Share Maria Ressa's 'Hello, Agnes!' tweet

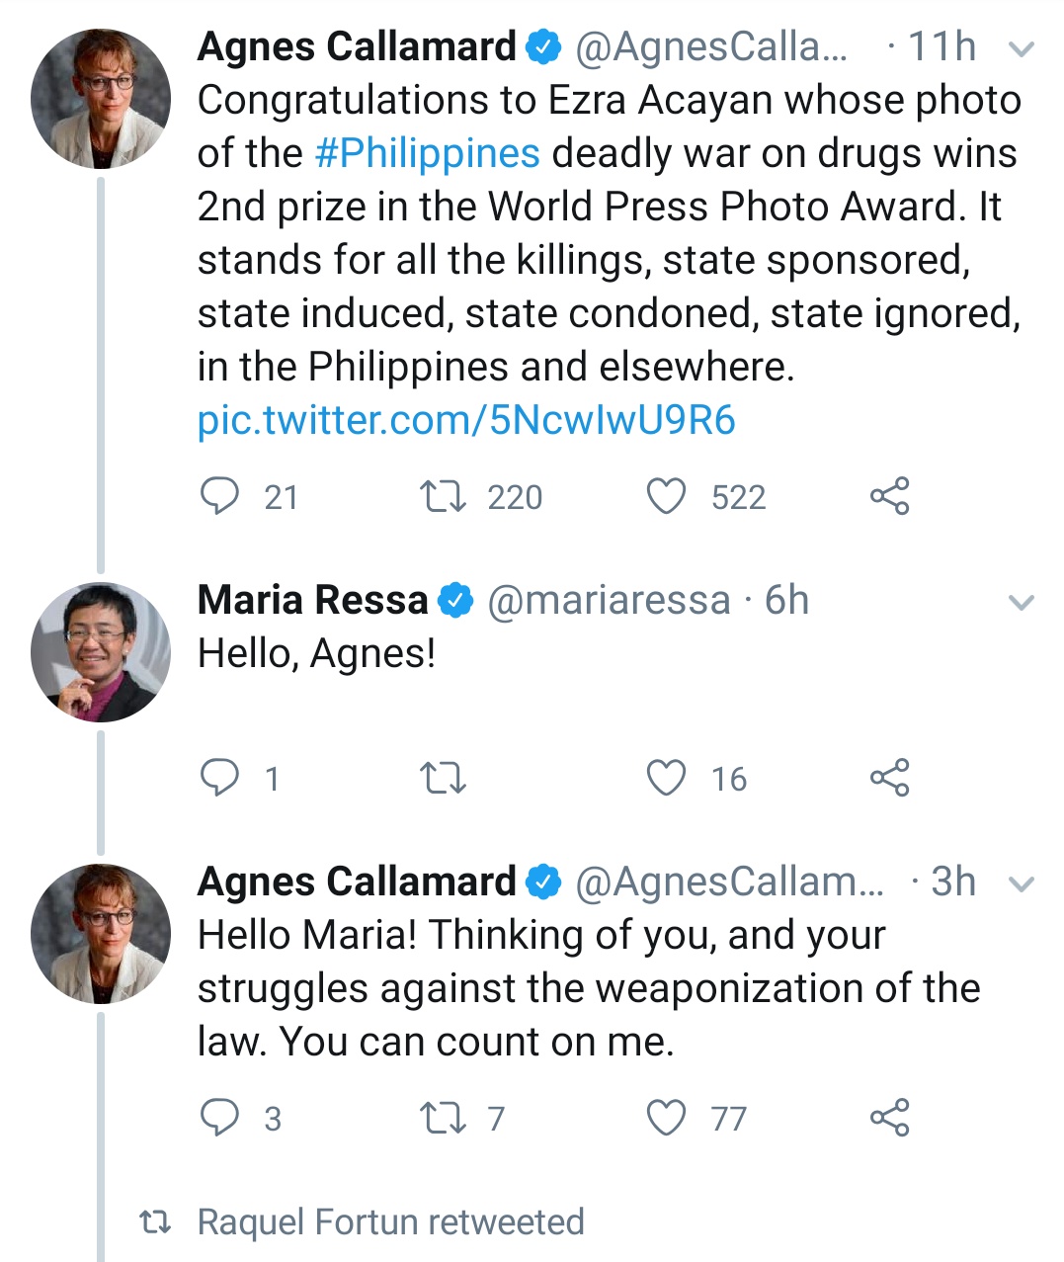889,779
